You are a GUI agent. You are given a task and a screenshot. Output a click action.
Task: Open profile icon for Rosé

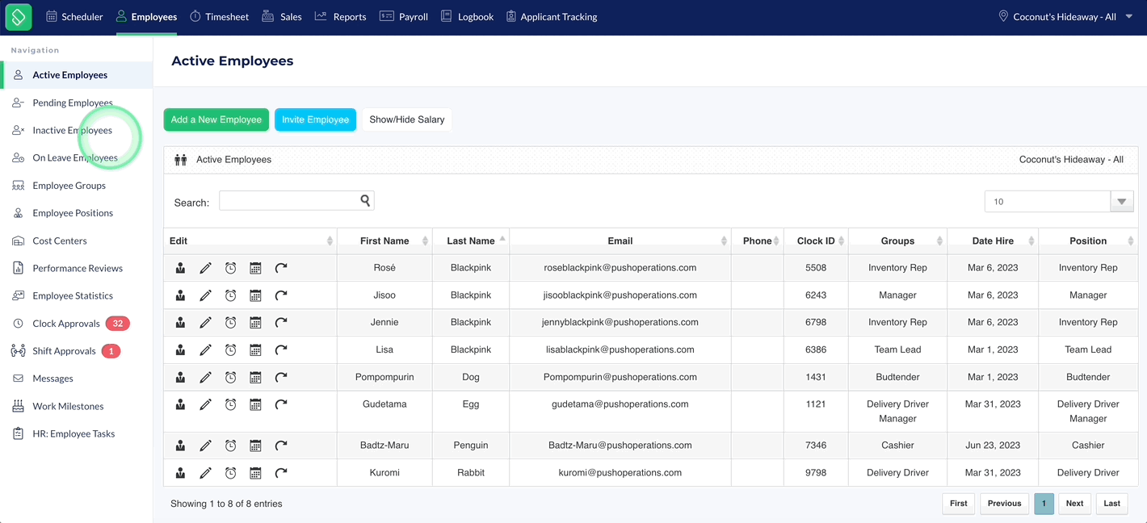(181, 268)
